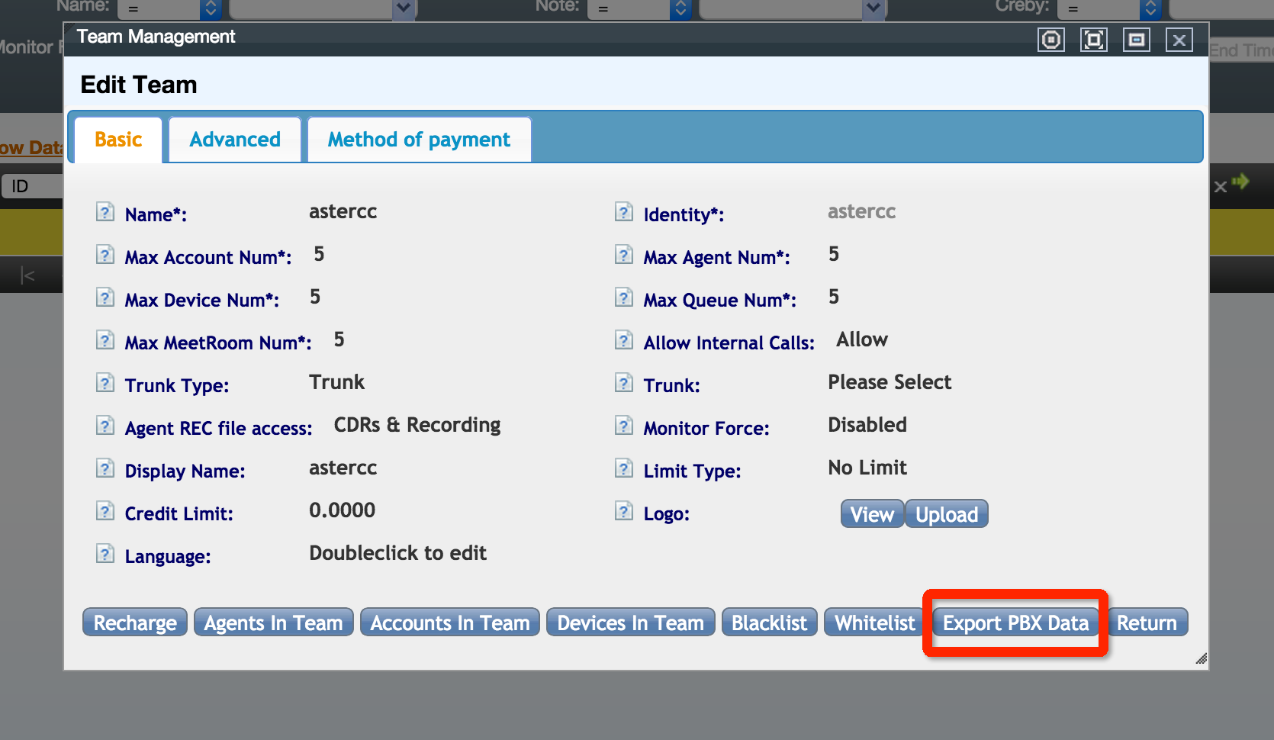Click help icon next to Logo
Viewport: 1274px width, 740px height.
(x=624, y=511)
